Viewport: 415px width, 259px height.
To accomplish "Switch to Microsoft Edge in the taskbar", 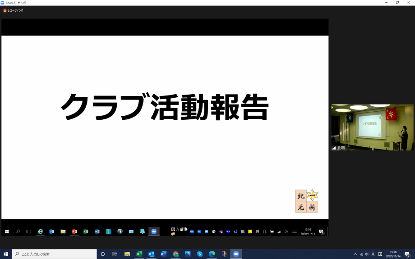I will (x=212, y=254).
